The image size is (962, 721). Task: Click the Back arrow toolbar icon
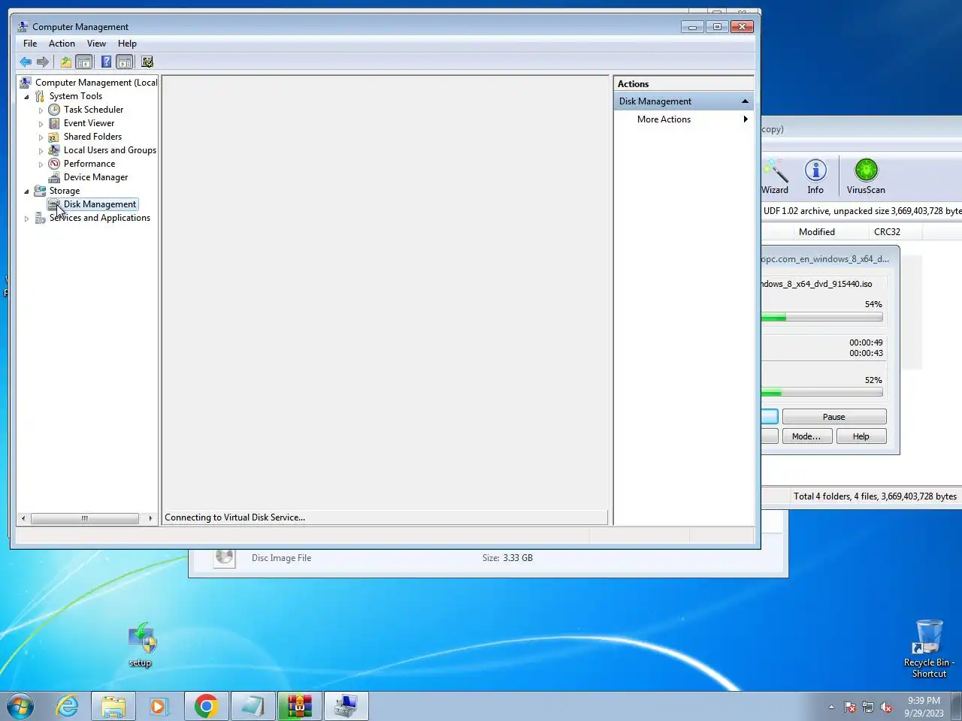26,62
